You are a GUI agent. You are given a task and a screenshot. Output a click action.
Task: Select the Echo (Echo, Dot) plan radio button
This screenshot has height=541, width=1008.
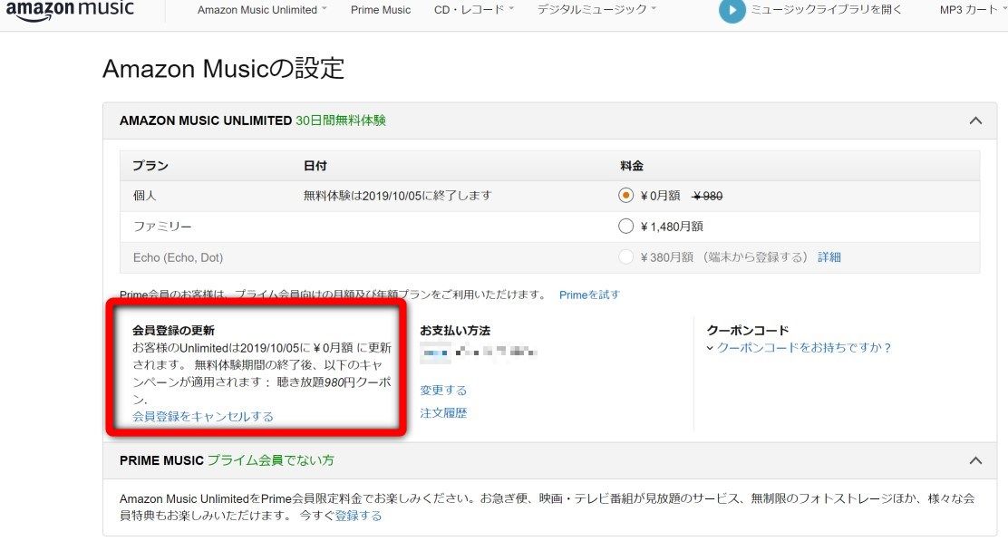click(625, 256)
